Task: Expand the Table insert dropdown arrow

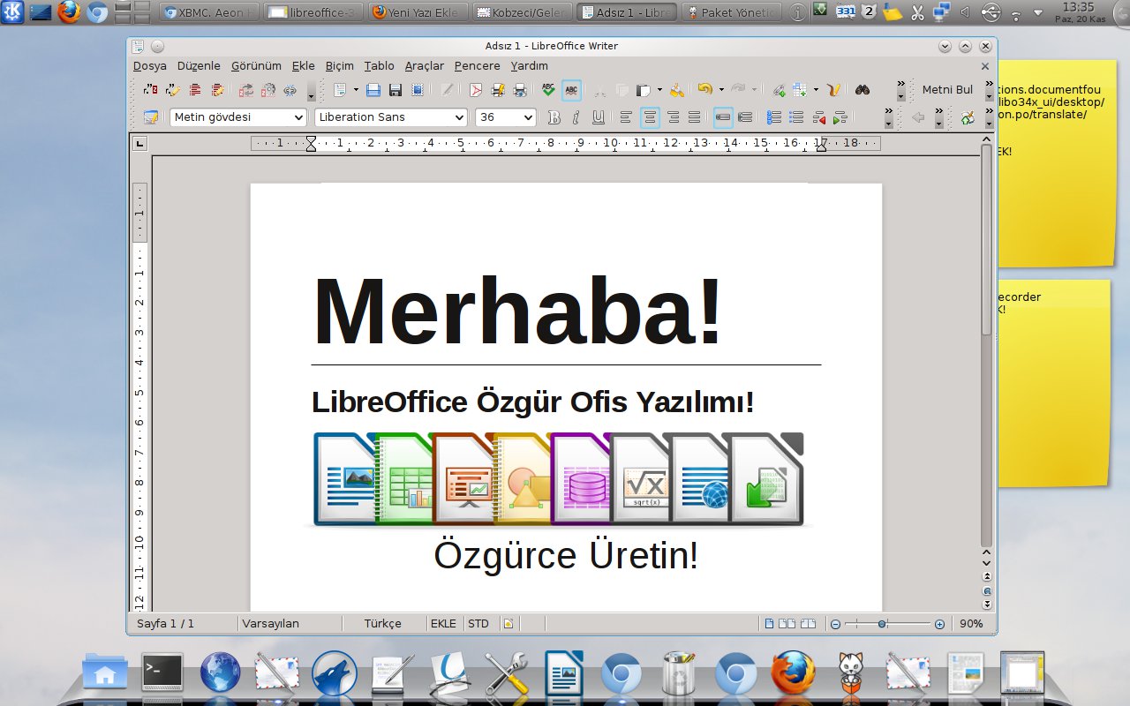Action: coord(816,89)
